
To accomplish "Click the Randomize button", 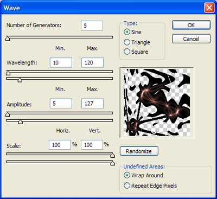I will (139, 151).
